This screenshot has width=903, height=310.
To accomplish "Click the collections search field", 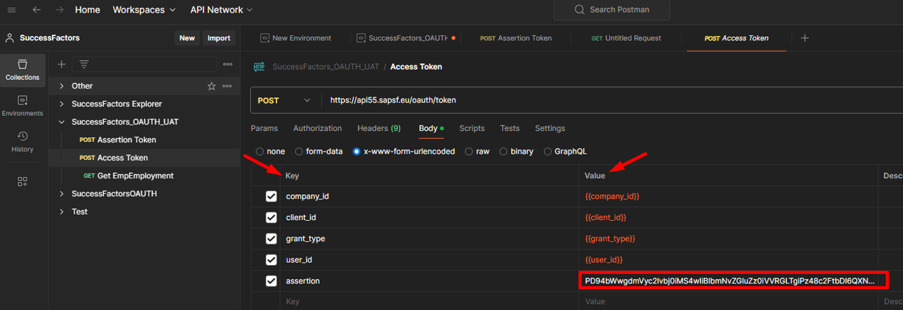I will point(144,64).
